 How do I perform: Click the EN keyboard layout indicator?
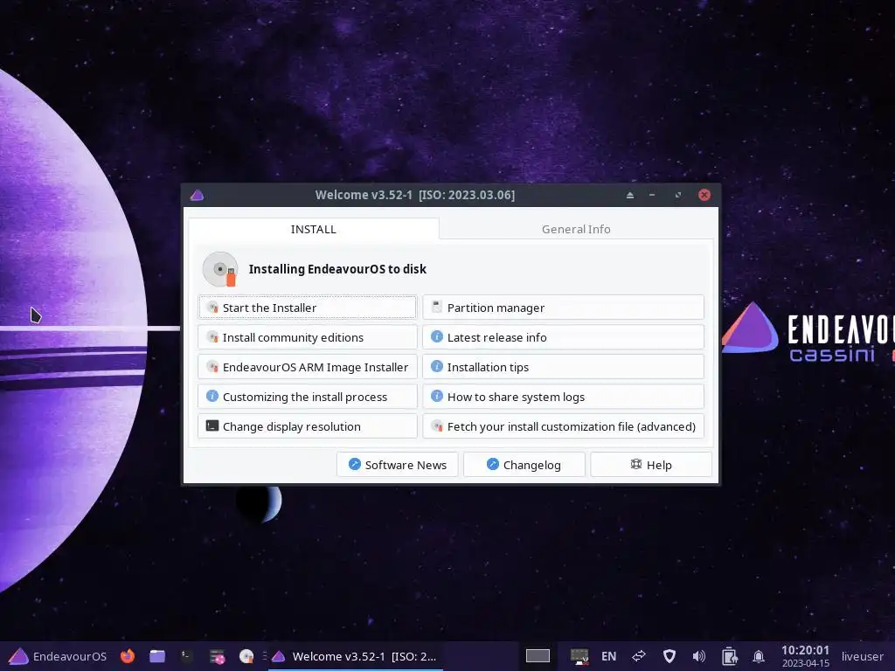[x=608, y=656]
